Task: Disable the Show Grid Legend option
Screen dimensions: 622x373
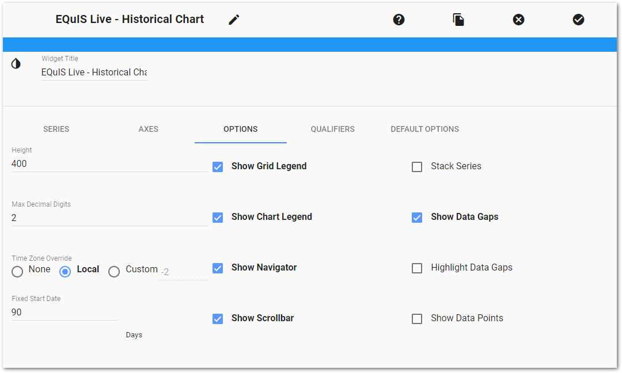Action: coord(218,166)
